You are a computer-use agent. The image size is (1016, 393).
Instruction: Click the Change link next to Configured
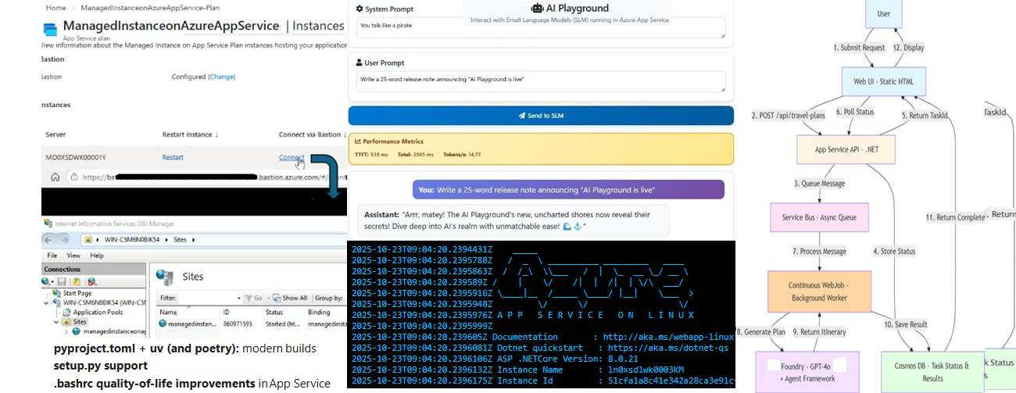point(221,77)
